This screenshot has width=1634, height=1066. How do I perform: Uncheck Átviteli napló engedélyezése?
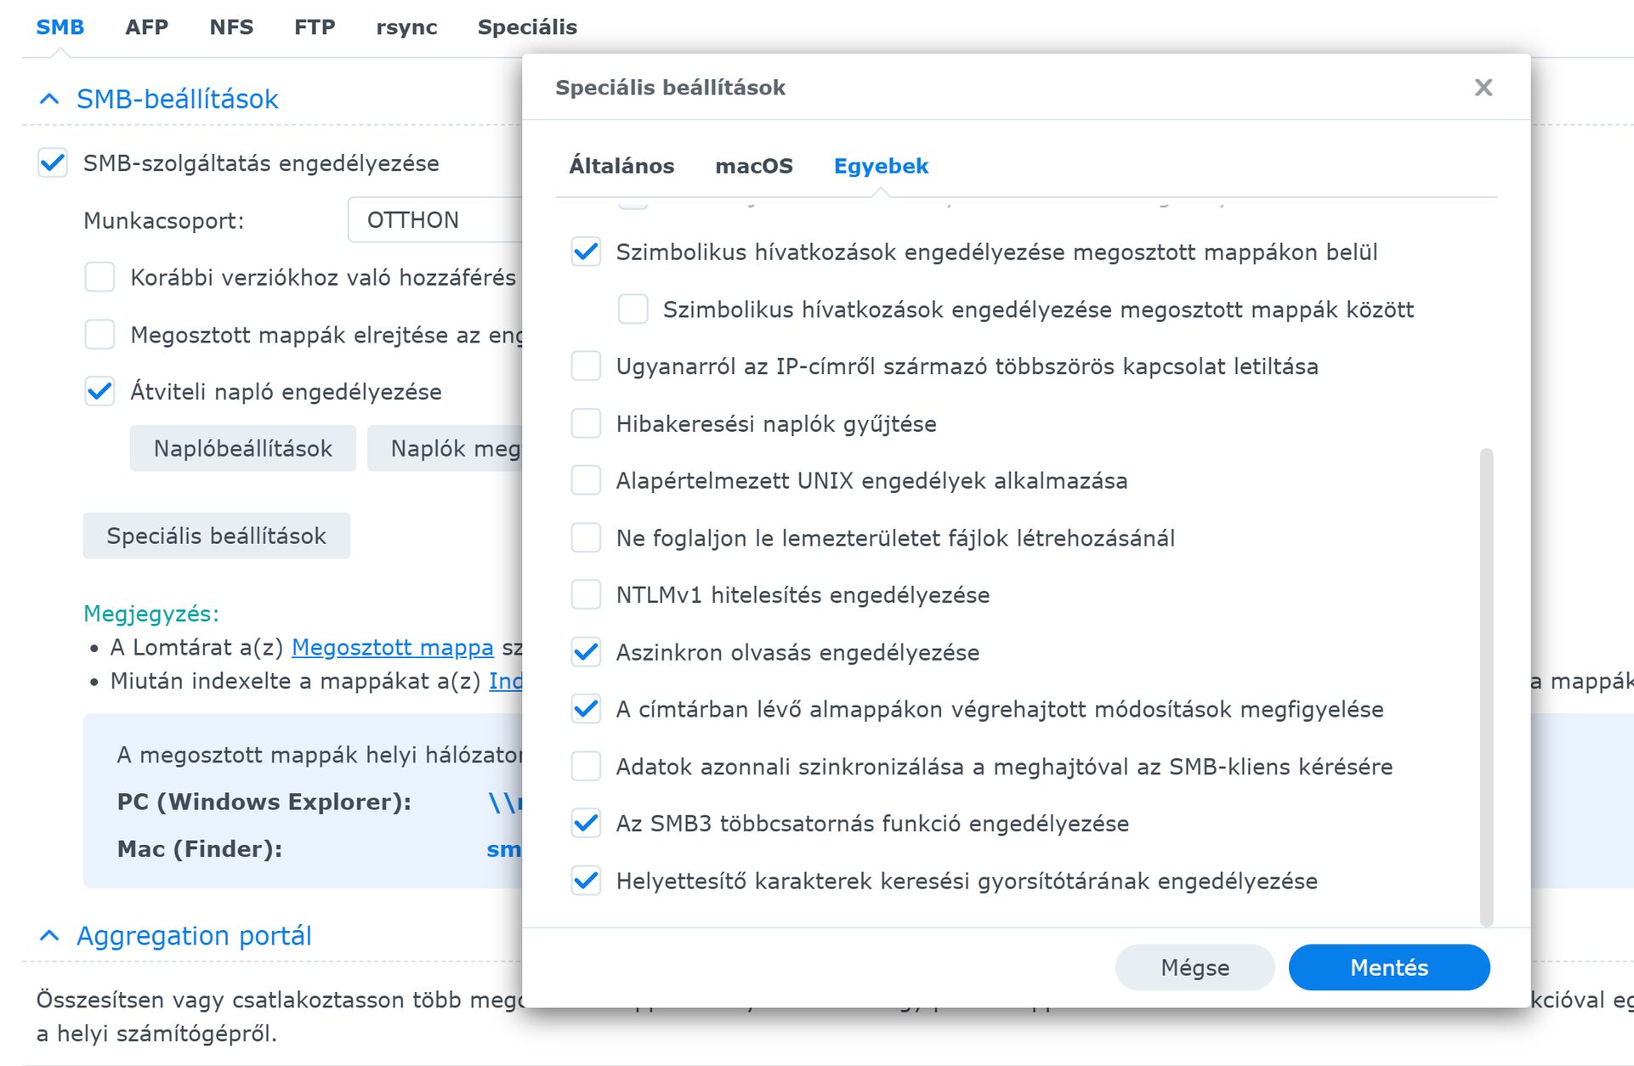(99, 392)
